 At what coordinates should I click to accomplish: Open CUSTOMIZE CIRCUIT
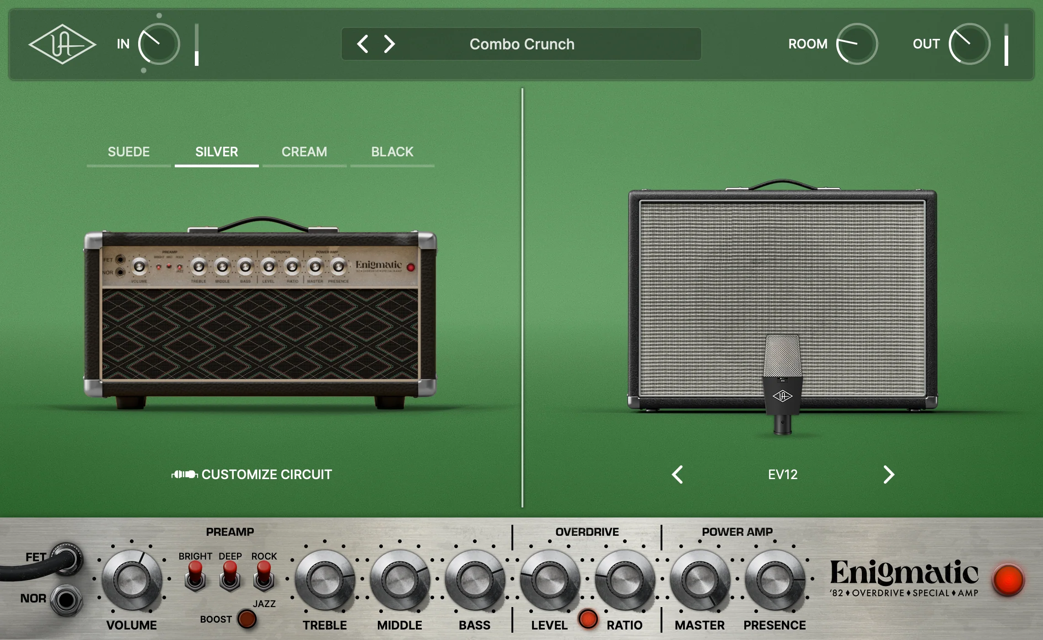pos(252,475)
